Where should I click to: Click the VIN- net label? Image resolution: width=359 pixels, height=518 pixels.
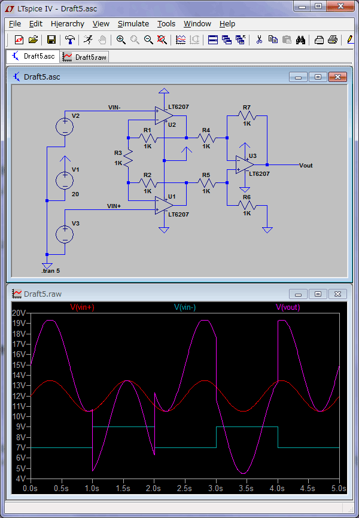[114, 107]
